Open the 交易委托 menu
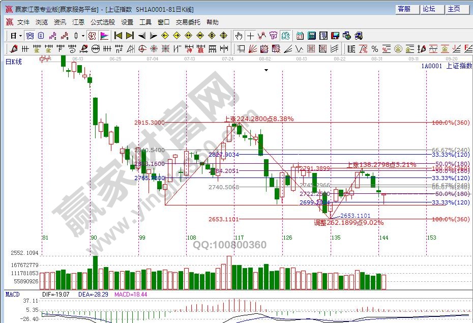 coord(188,22)
